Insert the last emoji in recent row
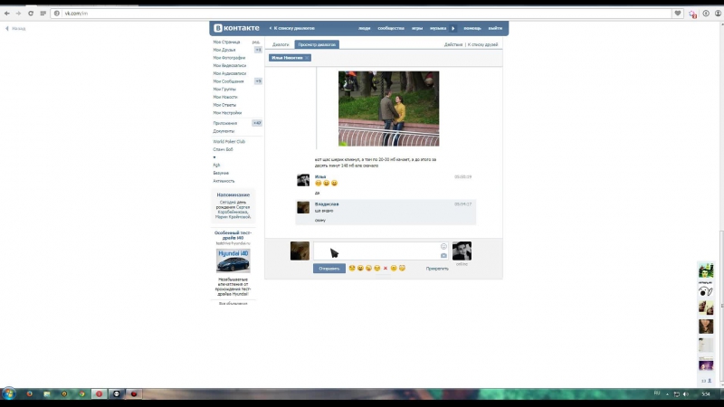Viewport: 724px width, 407px height. [402, 268]
